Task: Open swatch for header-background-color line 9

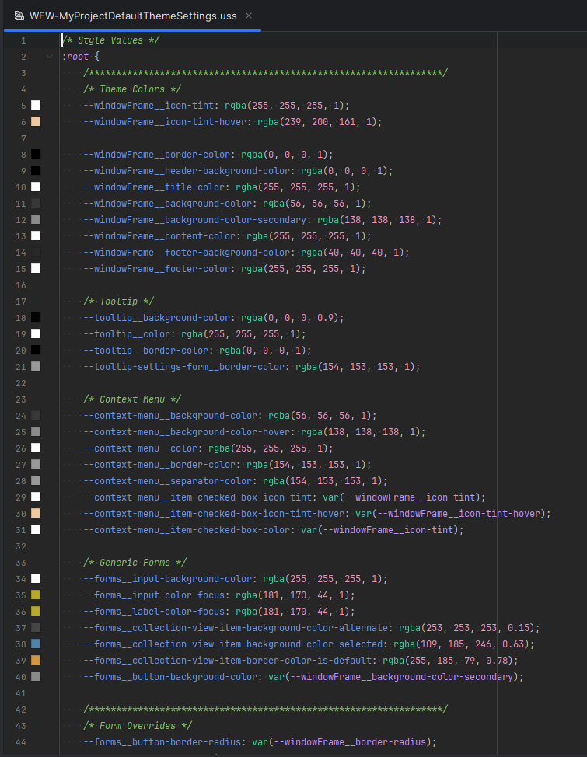Action: click(x=36, y=170)
